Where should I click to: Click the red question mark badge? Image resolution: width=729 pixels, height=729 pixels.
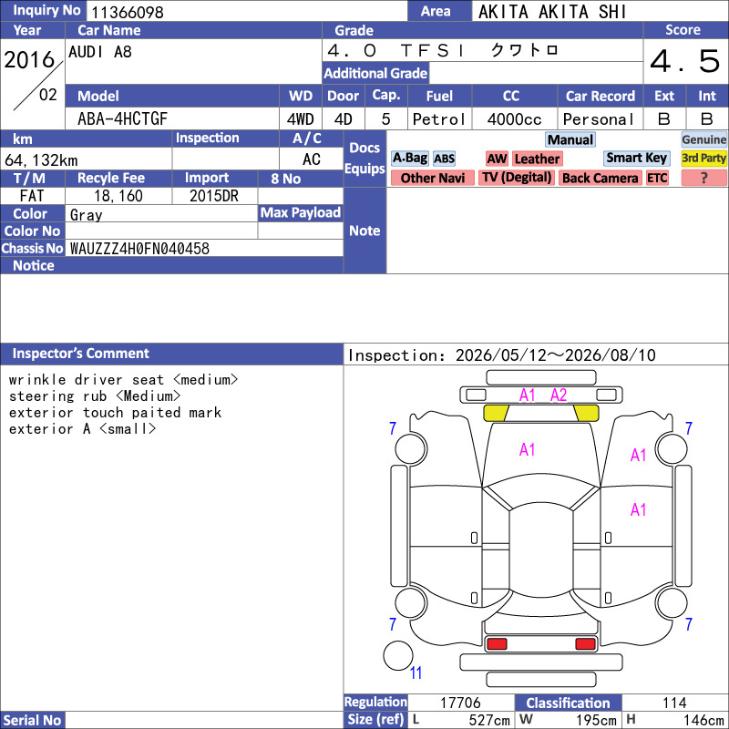(x=703, y=178)
